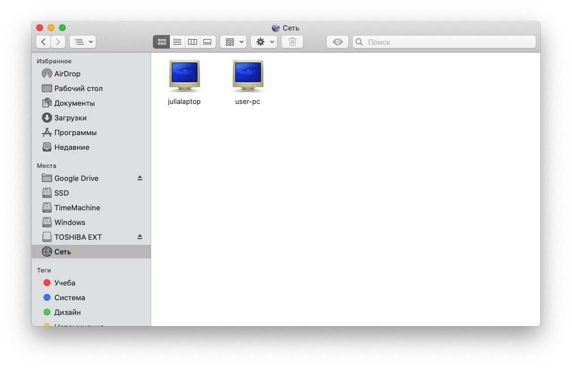Click the magnifier icon in search field
The image size is (572, 368).
[x=359, y=42]
